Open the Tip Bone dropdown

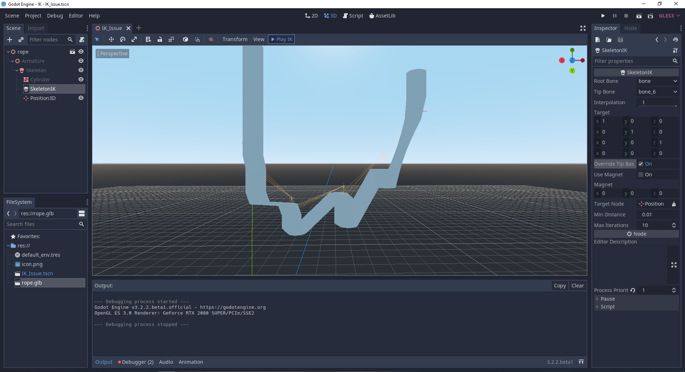(658, 92)
